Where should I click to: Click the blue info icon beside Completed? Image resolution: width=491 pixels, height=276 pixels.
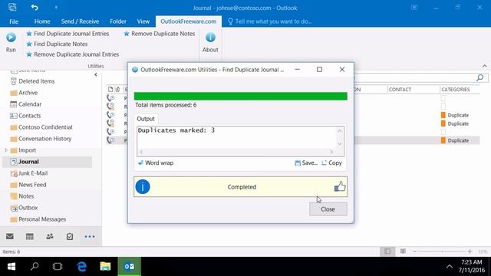click(143, 187)
